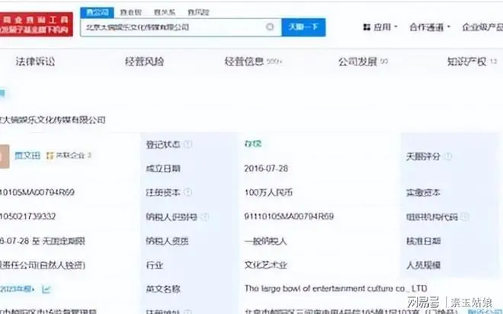Open the 应用 grid icon
Viewport: 503px width, 314px height.
[x=367, y=27]
